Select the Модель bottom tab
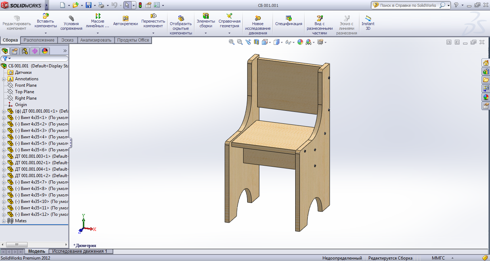This screenshot has height=261, width=490. pos(37,251)
